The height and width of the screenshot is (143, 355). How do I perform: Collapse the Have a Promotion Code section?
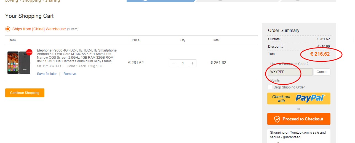pos(289,64)
